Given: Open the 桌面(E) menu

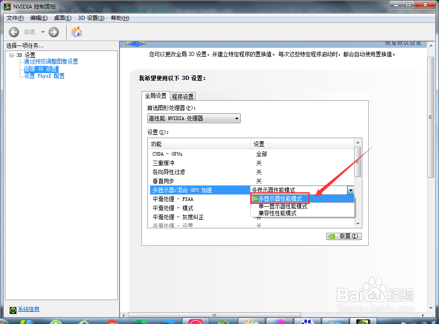Looking at the screenshot, I should 63,18.
